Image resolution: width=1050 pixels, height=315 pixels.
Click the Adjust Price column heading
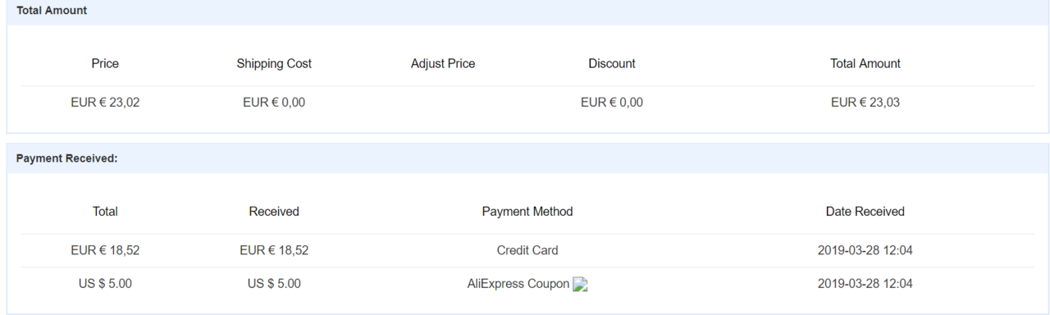click(443, 63)
